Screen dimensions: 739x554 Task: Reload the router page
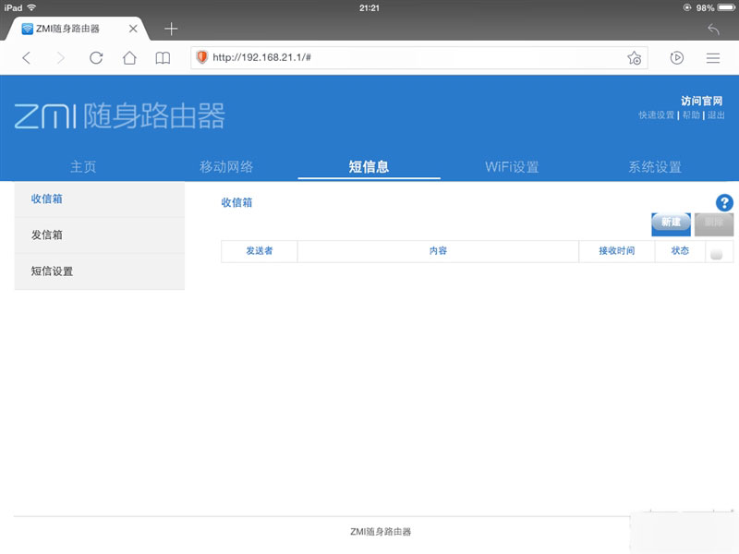point(96,57)
